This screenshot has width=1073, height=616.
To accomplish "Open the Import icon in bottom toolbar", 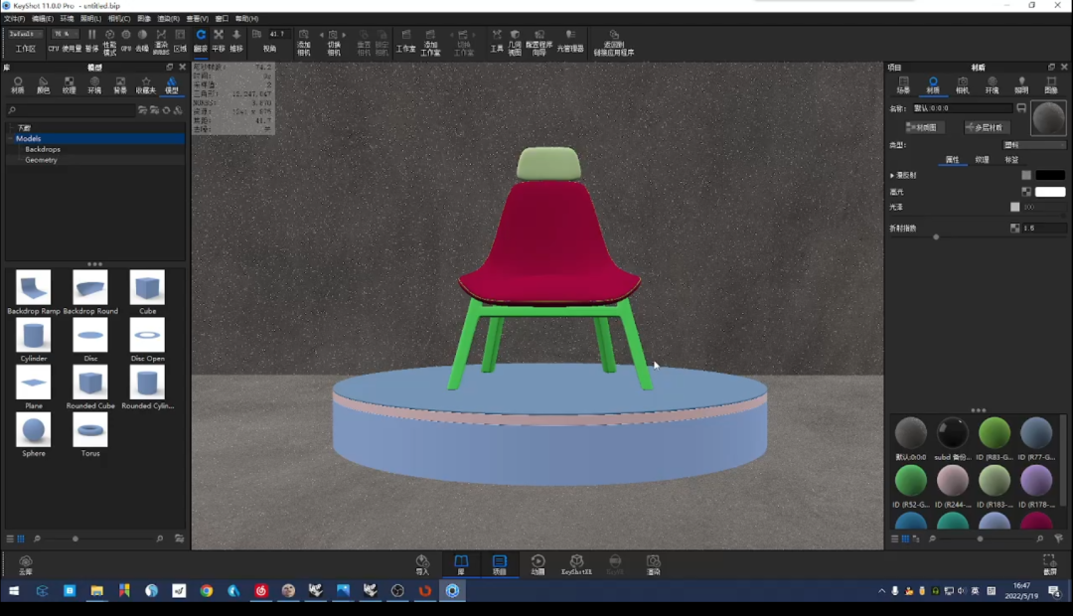I will click(422, 564).
